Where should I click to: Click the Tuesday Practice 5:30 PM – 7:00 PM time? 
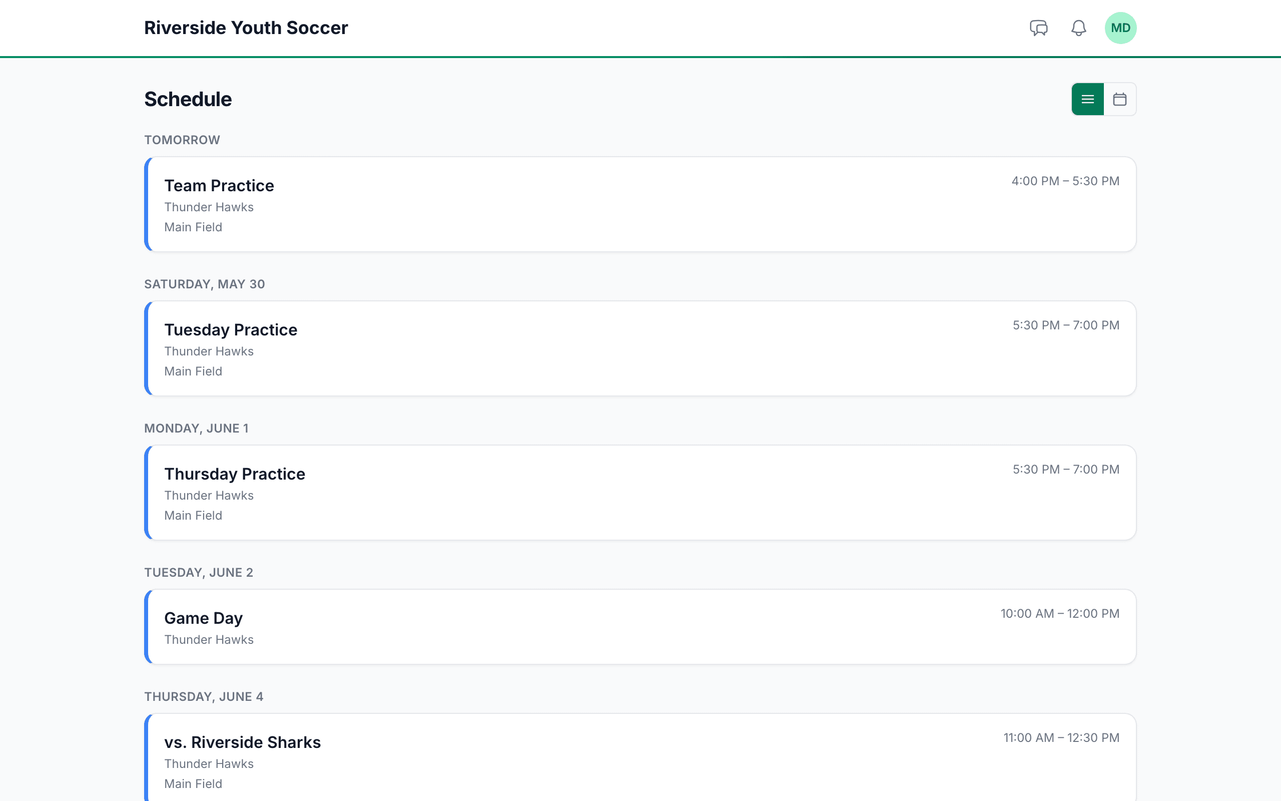tap(1066, 325)
